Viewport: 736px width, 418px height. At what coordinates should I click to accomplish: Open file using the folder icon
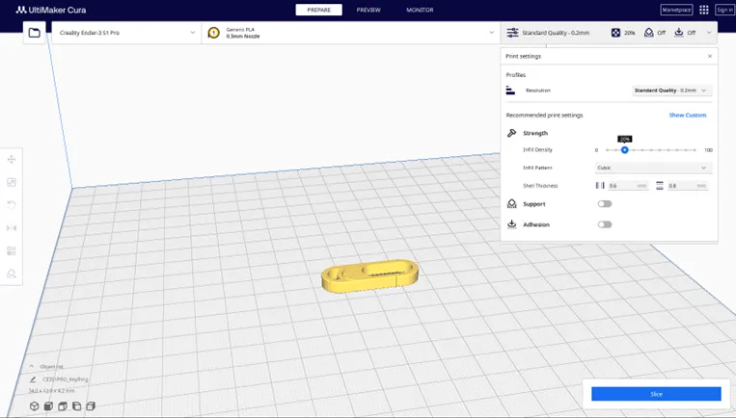point(34,33)
